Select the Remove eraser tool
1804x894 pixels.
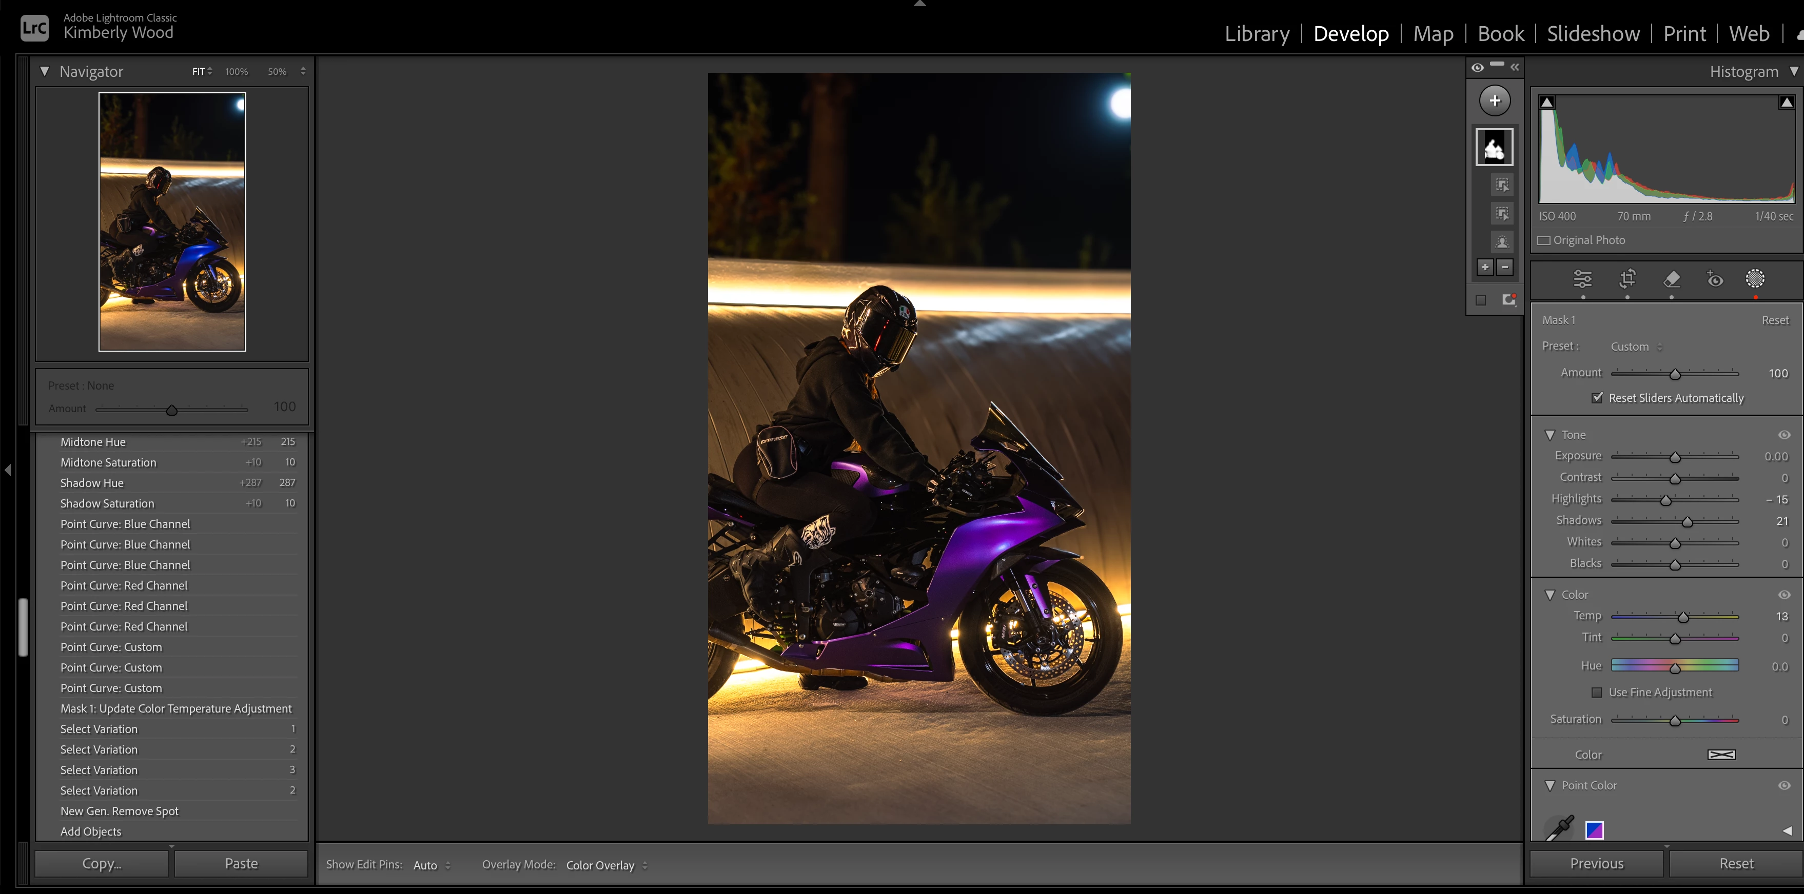[1671, 279]
